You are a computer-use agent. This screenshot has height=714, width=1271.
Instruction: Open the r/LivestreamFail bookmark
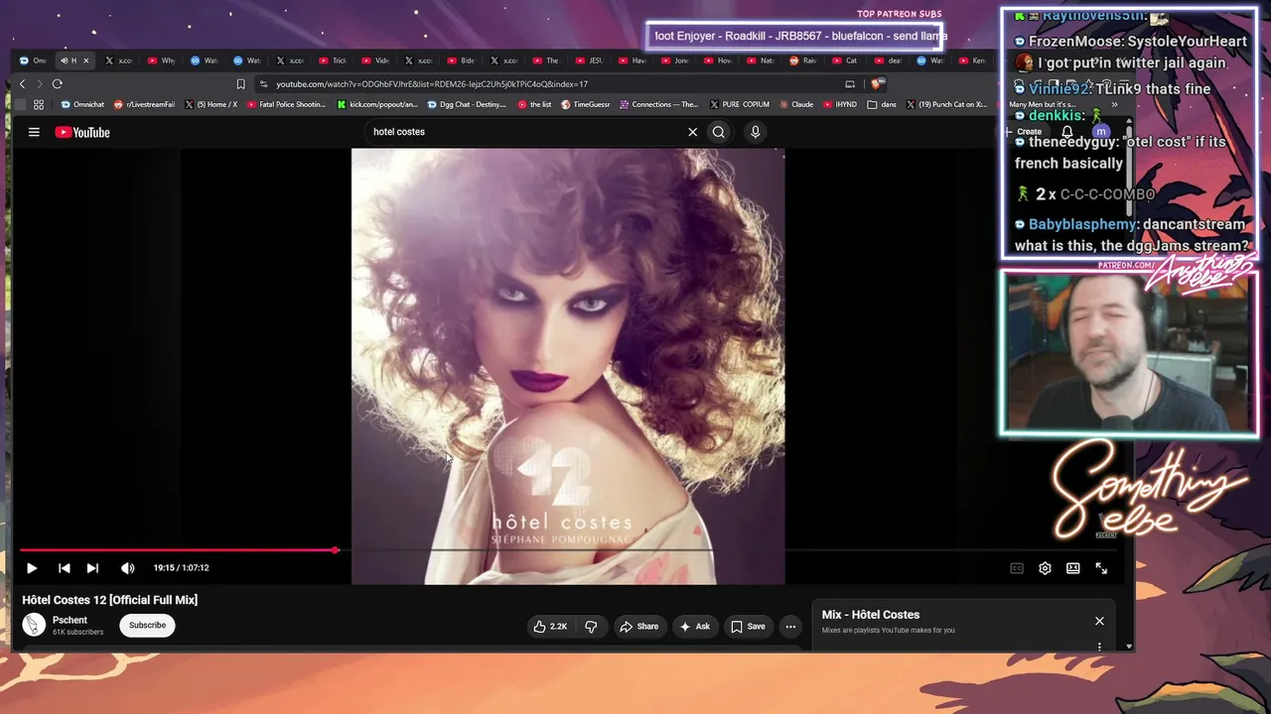pyautogui.click(x=145, y=104)
